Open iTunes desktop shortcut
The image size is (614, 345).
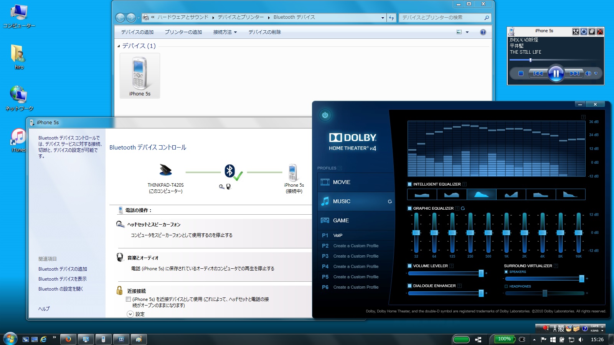[18, 141]
